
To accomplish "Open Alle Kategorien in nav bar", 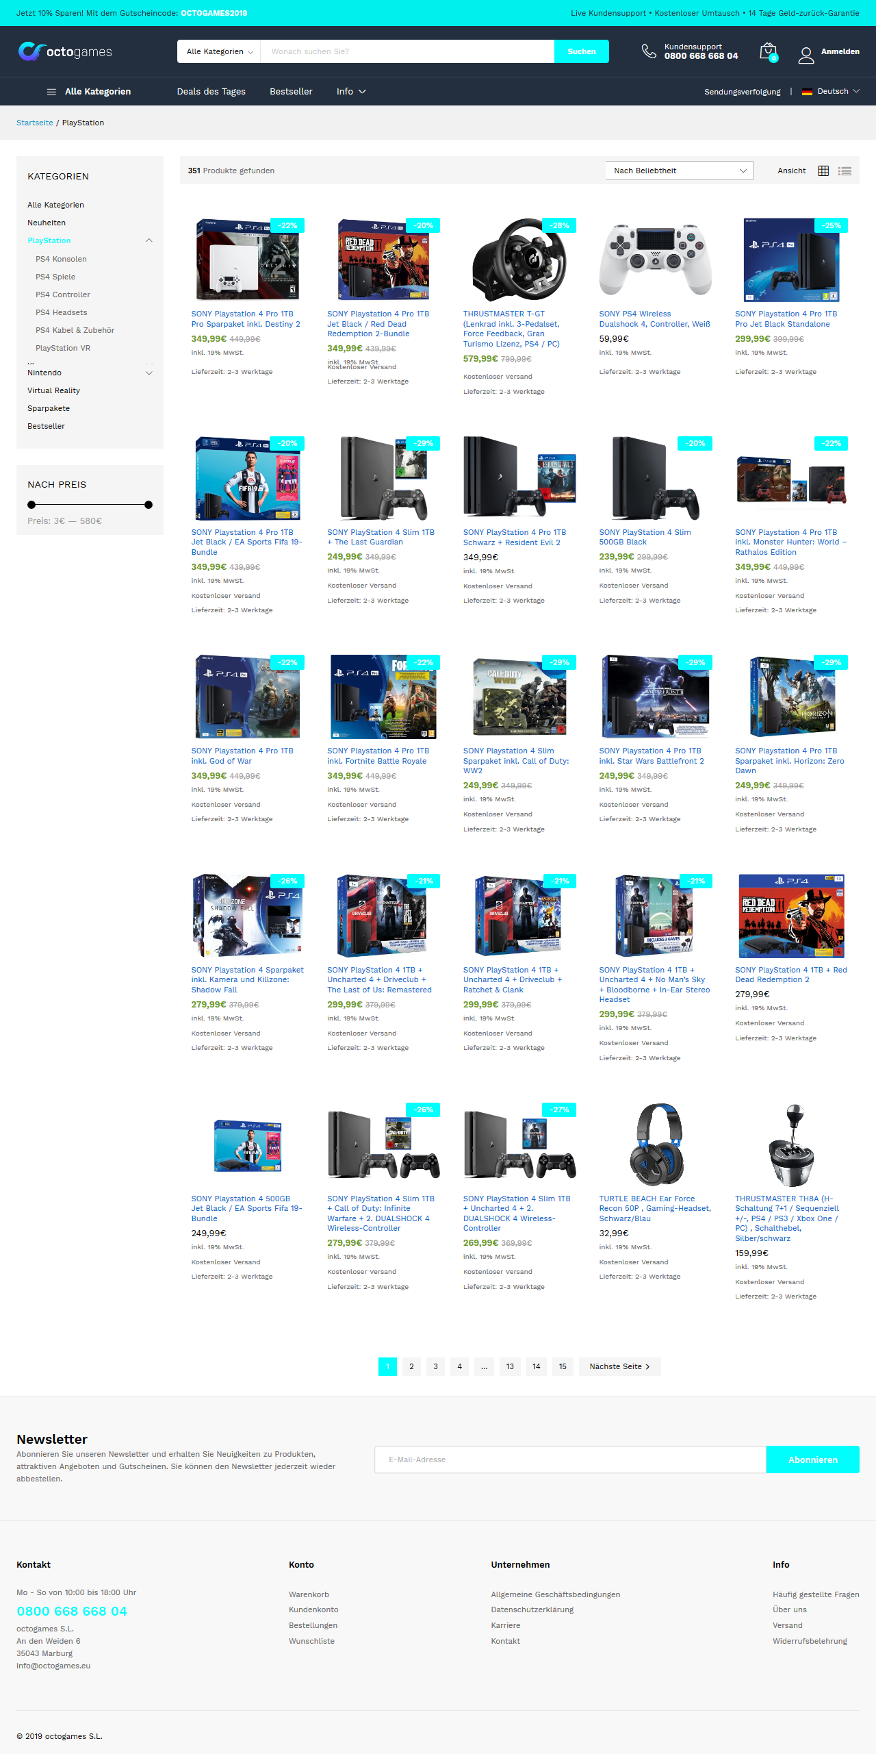I will (x=98, y=92).
